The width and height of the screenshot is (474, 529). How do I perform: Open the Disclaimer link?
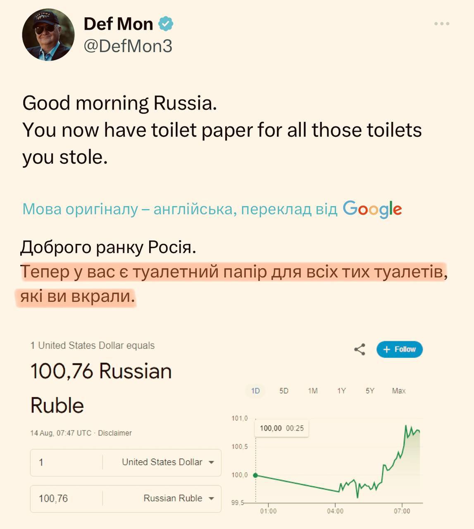coord(114,433)
